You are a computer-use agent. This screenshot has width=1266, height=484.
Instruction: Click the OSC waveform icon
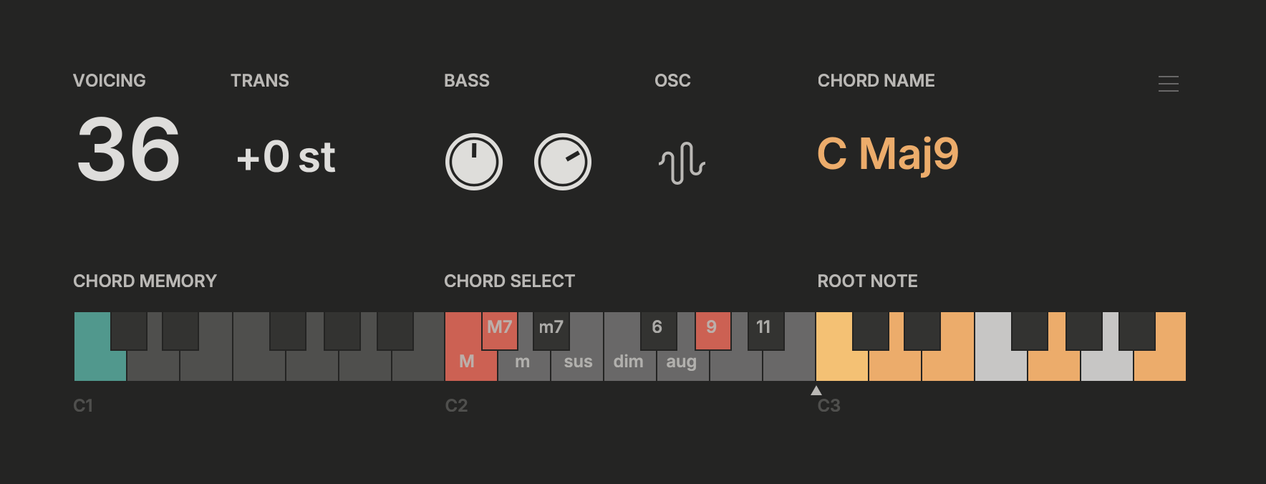[x=682, y=163]
